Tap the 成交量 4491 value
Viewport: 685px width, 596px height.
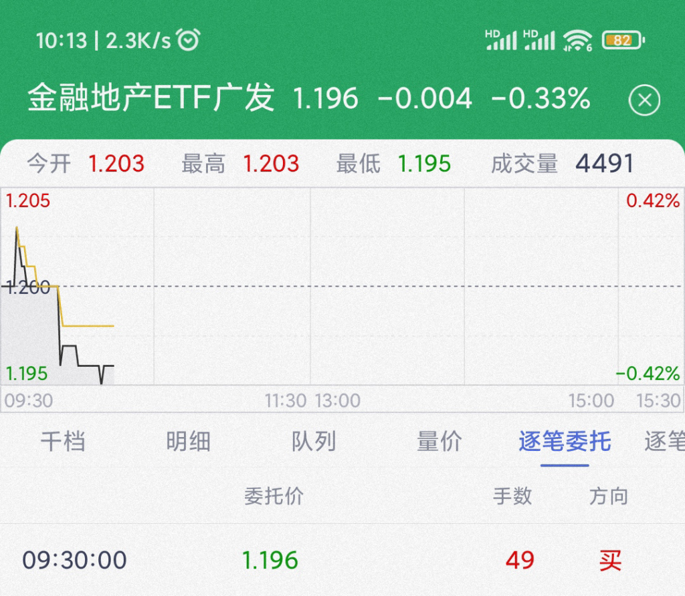pos(605,164)
